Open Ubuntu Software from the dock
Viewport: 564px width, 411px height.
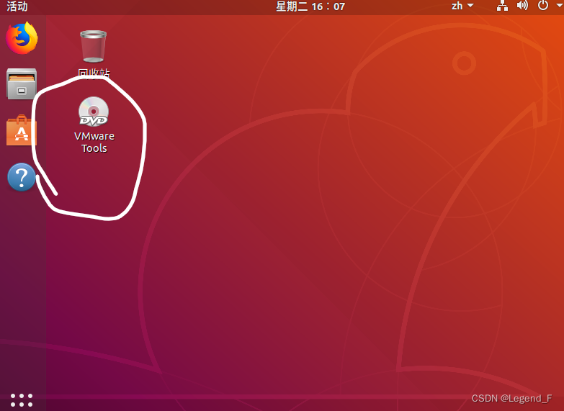point(22,130)
